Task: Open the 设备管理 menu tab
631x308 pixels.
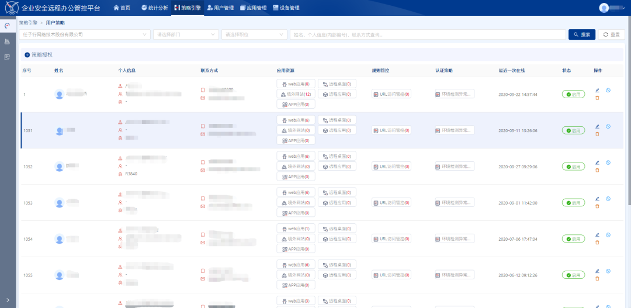Action: pos(286,8)
